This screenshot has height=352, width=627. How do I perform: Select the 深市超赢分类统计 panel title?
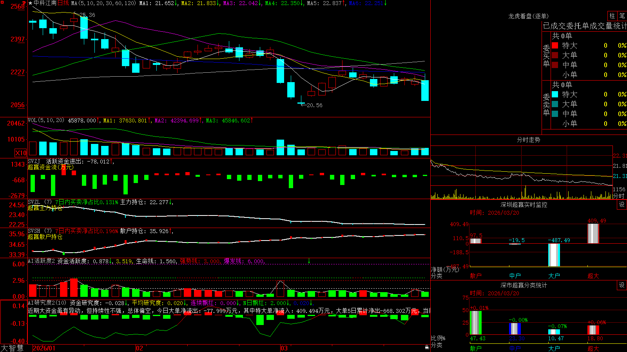tap(524, 285)
